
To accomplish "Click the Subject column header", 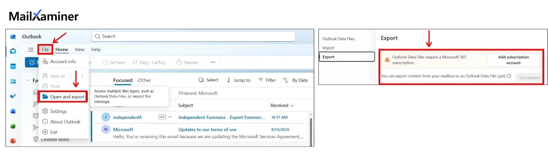I will (185, 105).
